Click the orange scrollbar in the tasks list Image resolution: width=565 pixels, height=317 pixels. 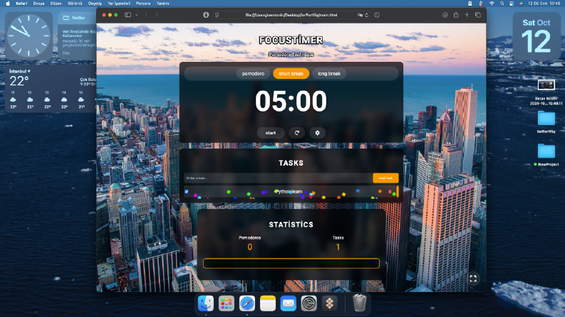[398, 191]
